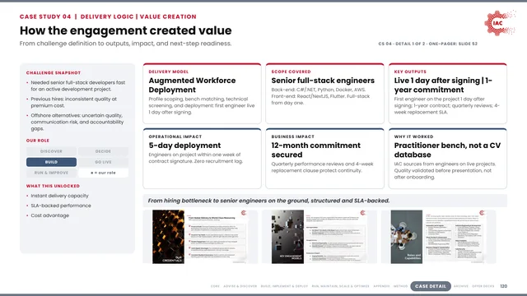Click page number 120
527x296 pixels.
[x=503, y=286]
